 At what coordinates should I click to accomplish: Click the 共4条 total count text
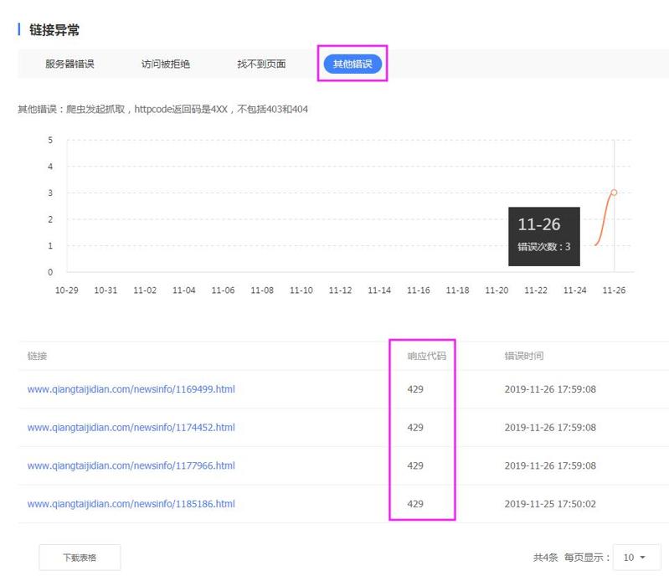(545, 557)
